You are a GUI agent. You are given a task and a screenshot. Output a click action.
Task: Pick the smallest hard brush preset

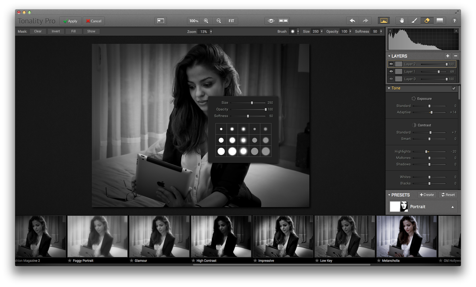pyautogui.click(x=221, y=129)
